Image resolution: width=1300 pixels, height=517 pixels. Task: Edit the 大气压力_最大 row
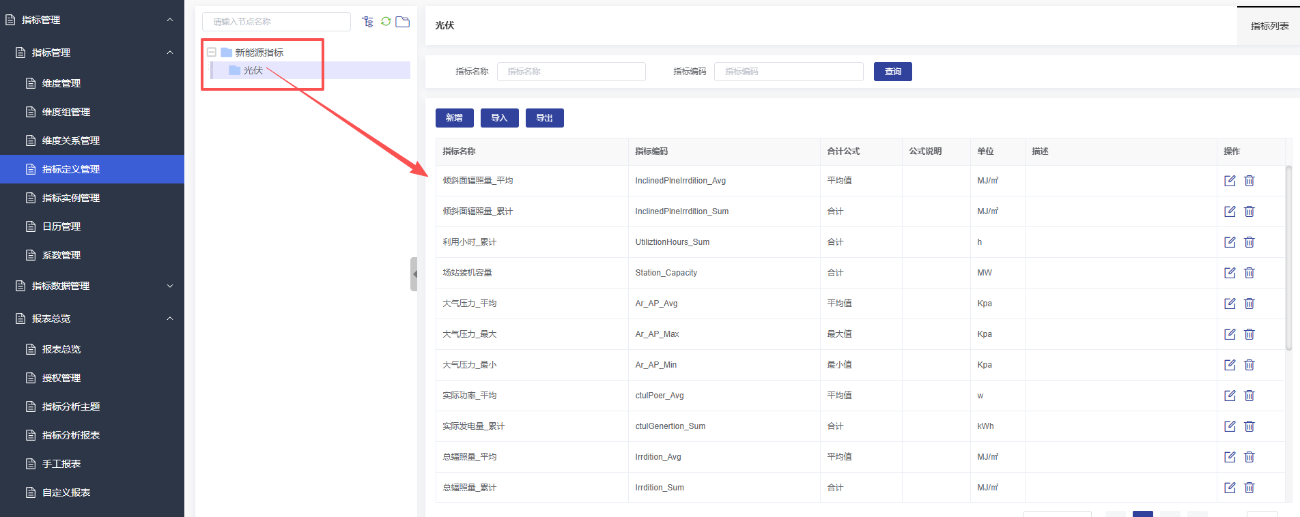pyautogui.click(x=1230, y=334)
